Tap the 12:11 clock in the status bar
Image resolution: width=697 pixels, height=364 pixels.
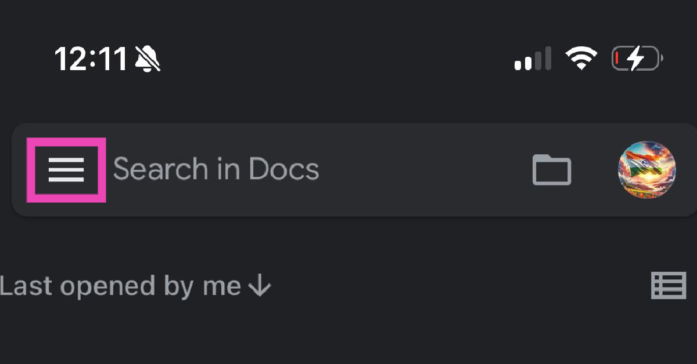coord(91,59)
